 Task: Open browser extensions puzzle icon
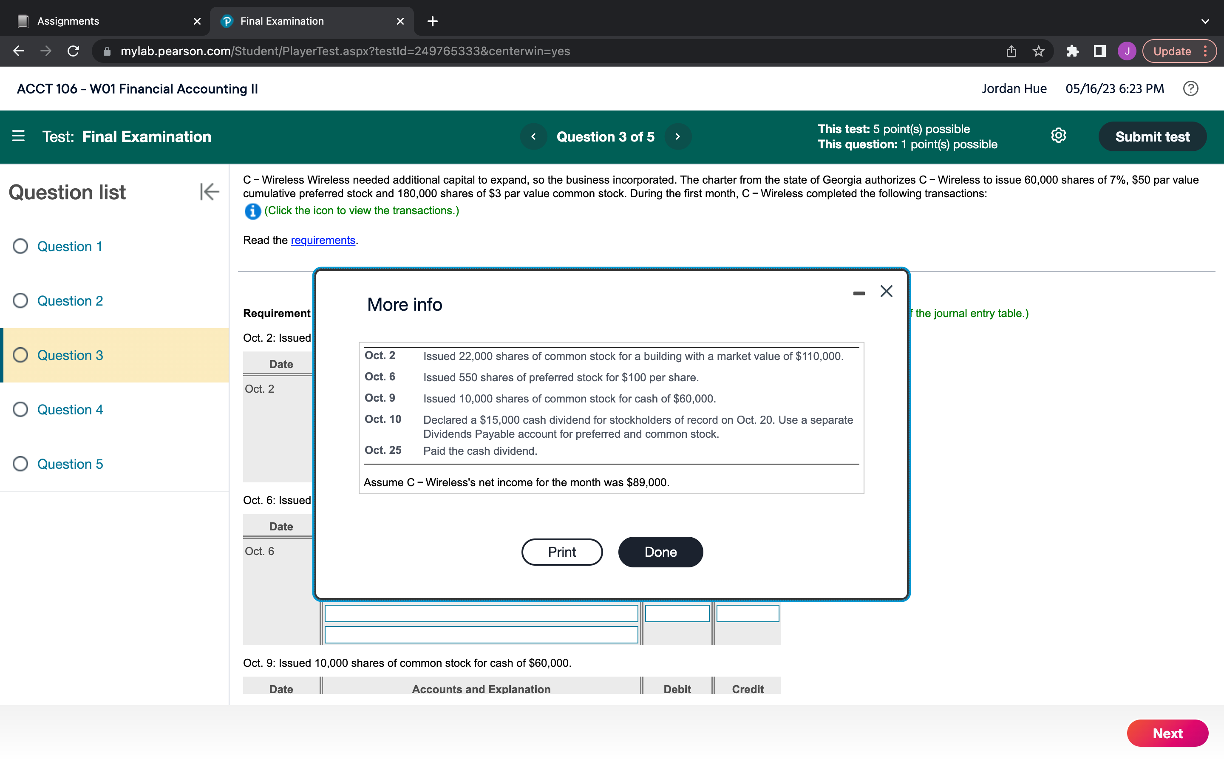coord(1072,51)
